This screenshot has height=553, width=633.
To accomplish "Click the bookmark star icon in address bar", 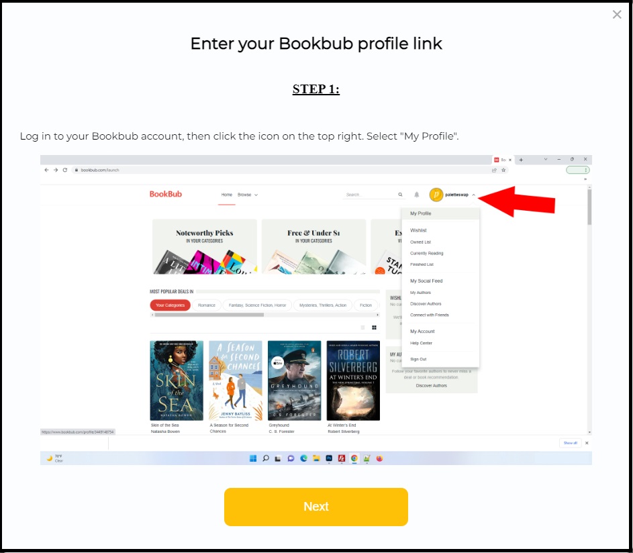I will point(503,170).
